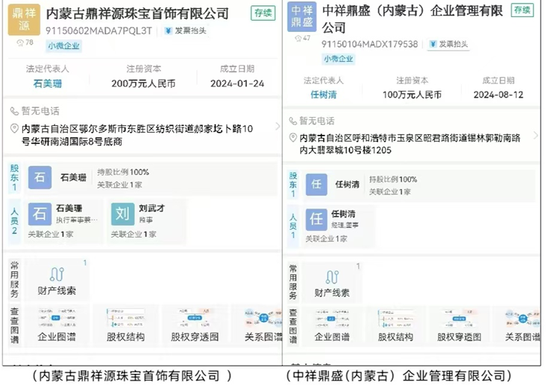
Task: Click view count 47 under 中祥鼎盛 logo
Action: click(302, 38)
